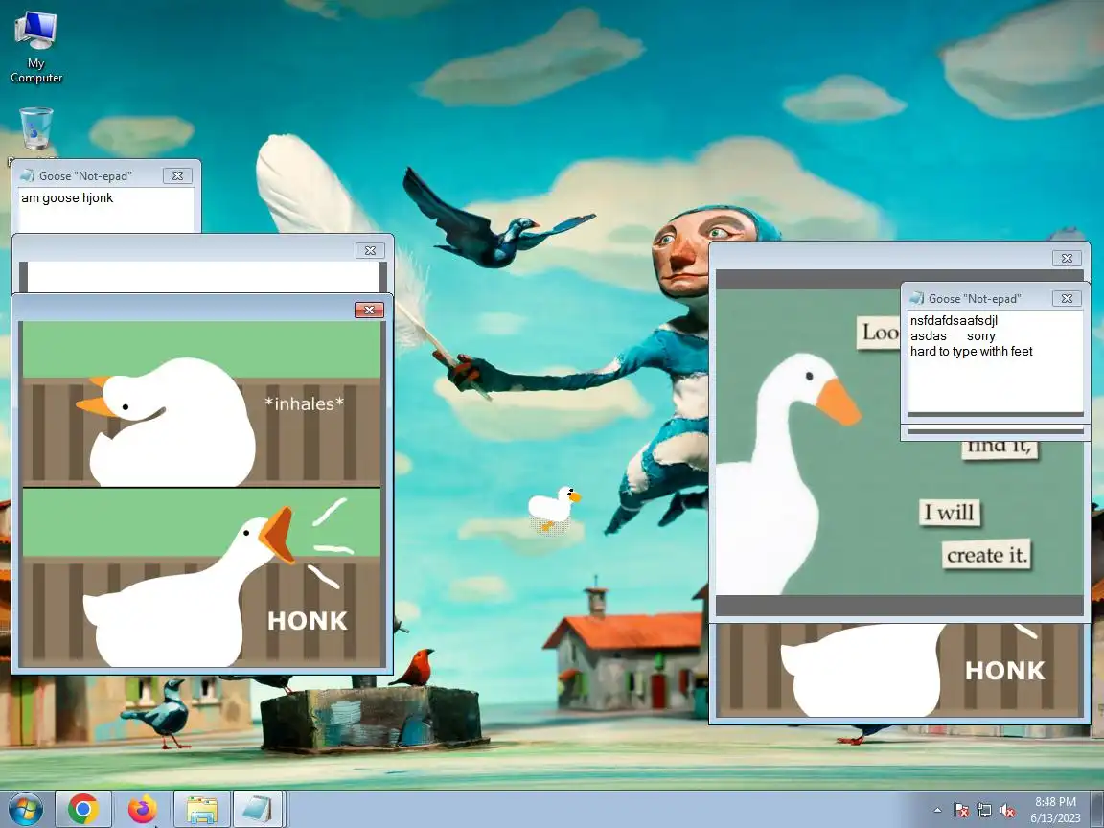
Task: Click the muted volume speaker icon
Action: point(1007,811)
